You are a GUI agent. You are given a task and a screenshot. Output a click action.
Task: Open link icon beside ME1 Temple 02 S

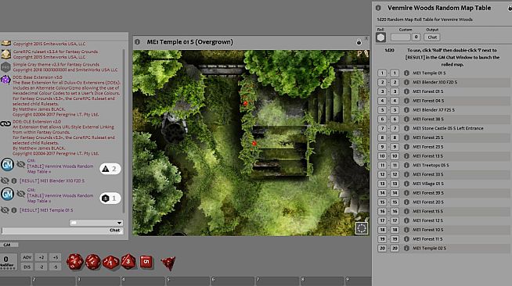pos(406,248)
